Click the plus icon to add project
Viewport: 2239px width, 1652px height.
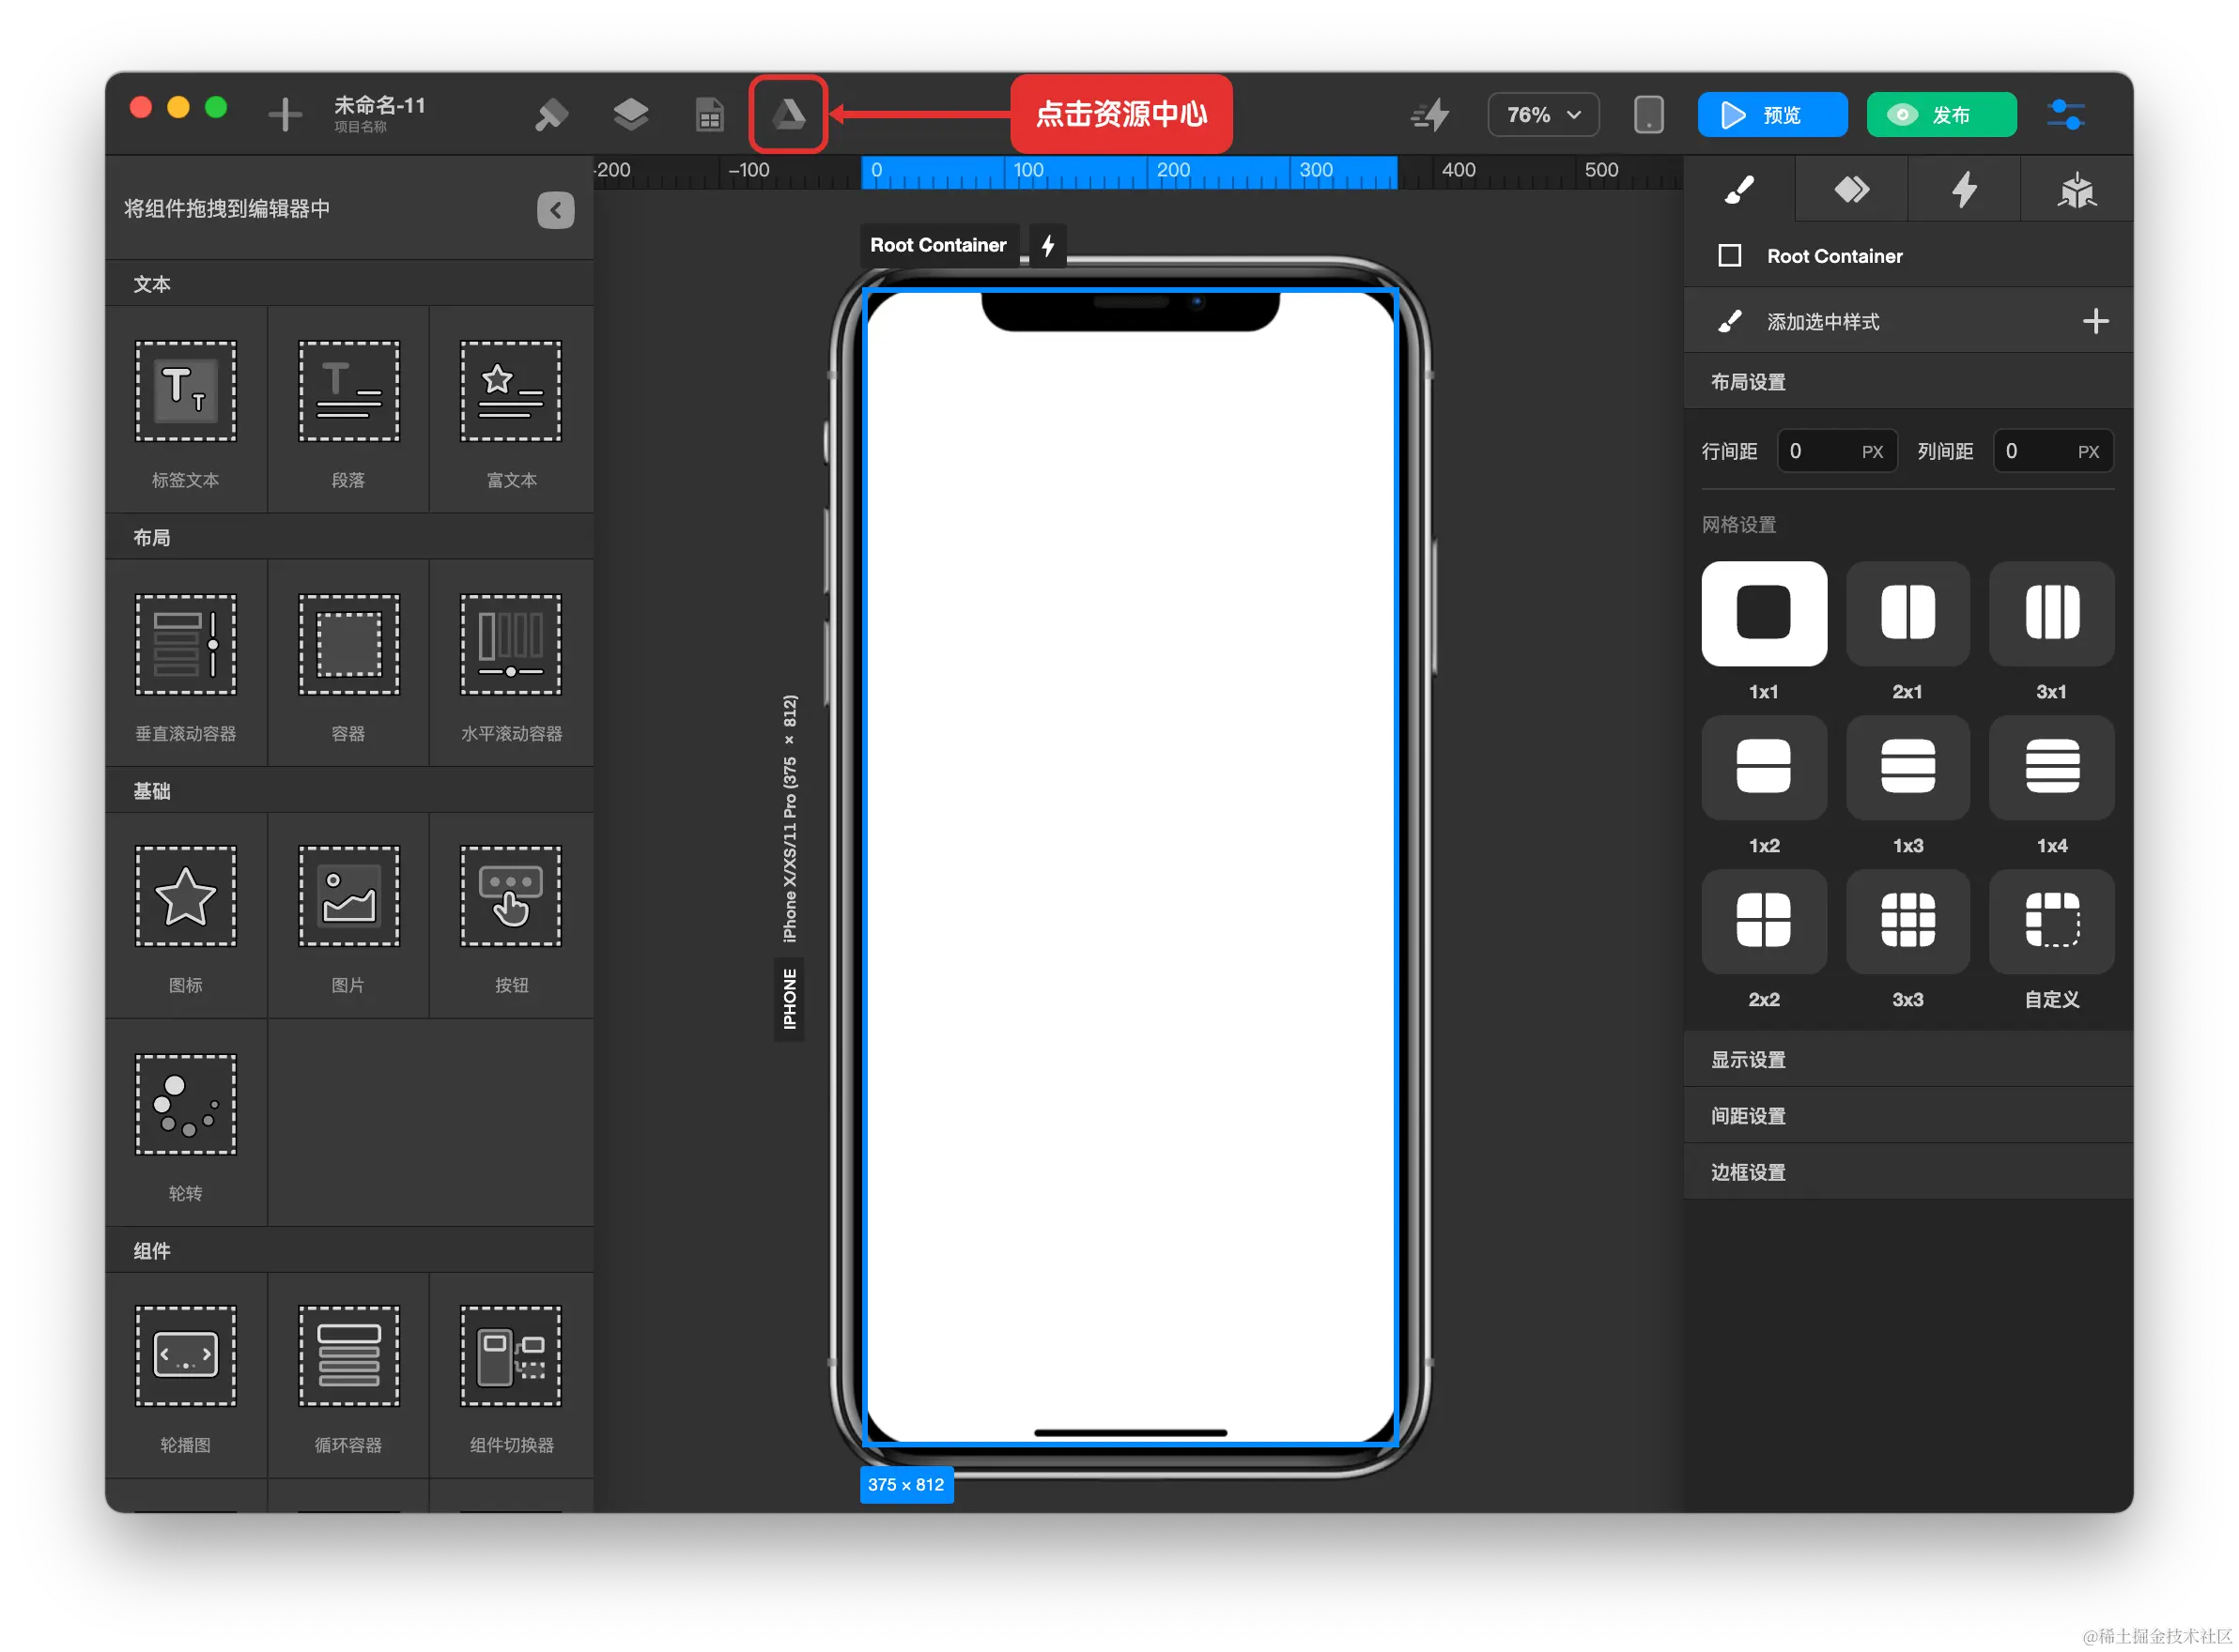(286, 114)
